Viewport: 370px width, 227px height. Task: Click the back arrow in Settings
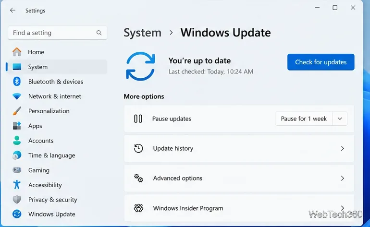pos(12,11)
